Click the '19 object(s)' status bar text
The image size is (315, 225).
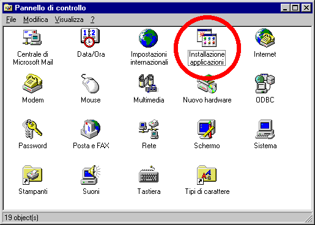point(21,218)
